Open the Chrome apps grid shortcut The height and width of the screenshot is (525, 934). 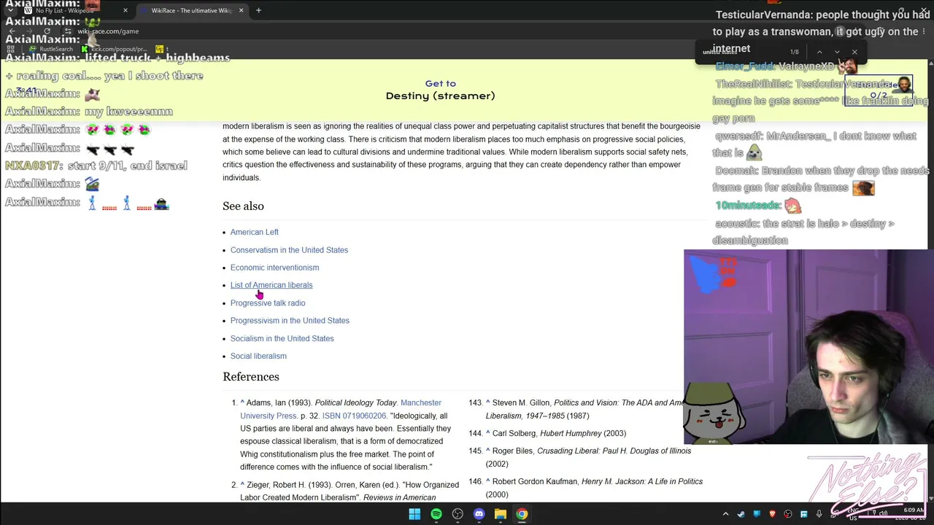click(x=11, y=49)
